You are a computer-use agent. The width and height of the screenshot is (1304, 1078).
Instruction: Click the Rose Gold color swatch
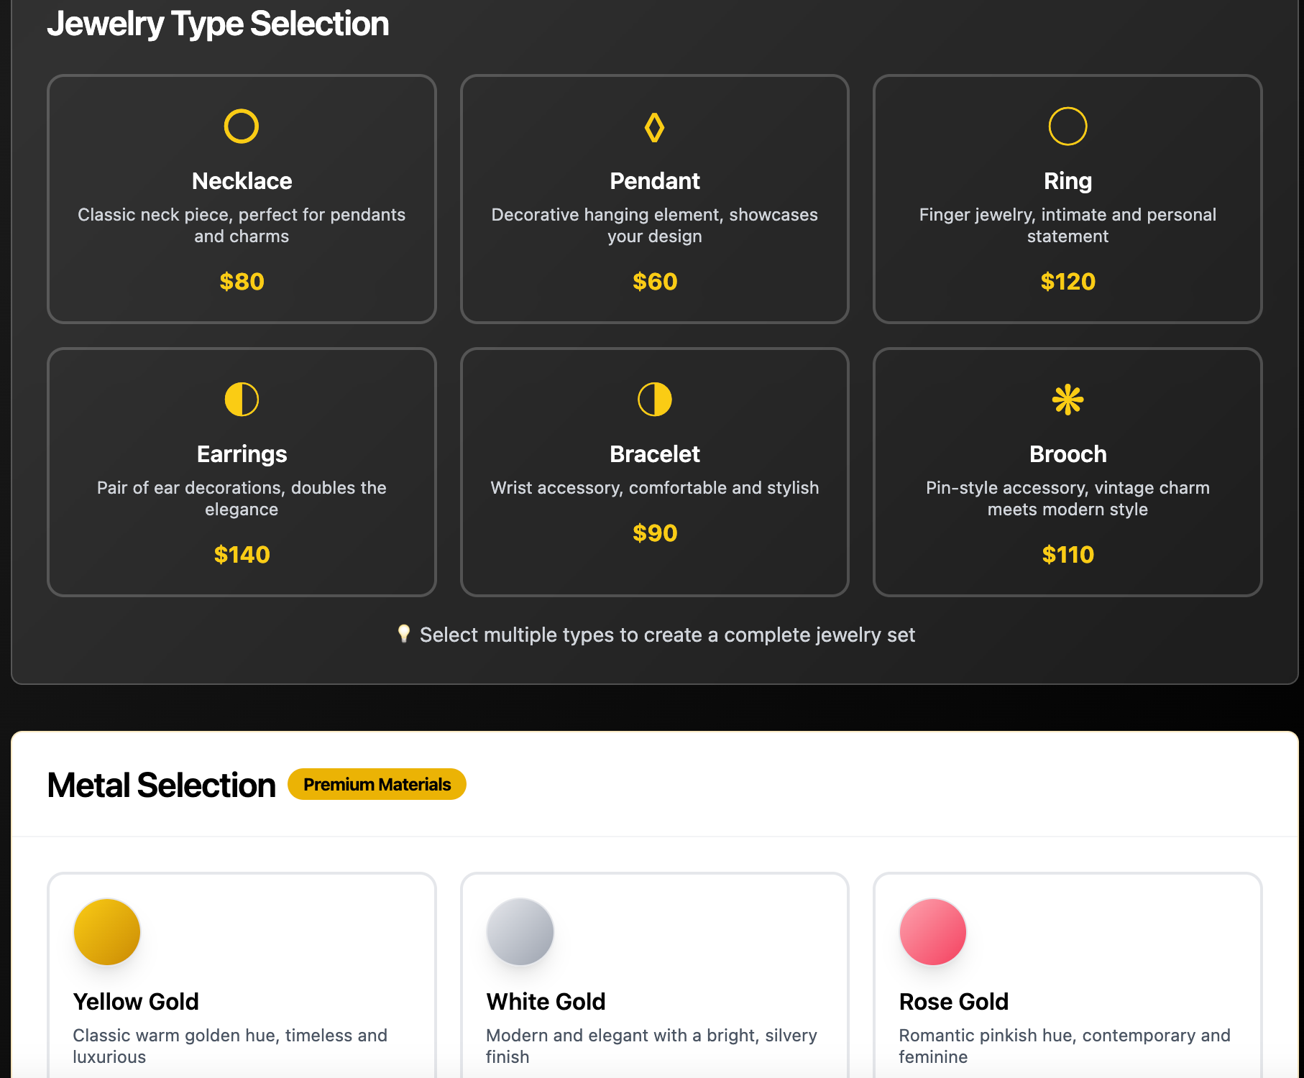(932, 931)
